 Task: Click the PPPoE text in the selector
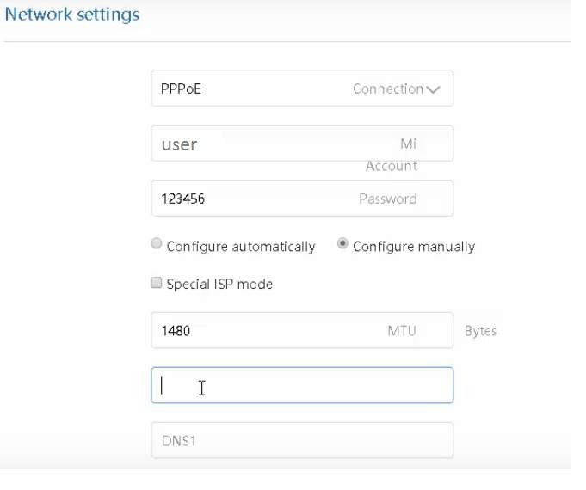181,89
